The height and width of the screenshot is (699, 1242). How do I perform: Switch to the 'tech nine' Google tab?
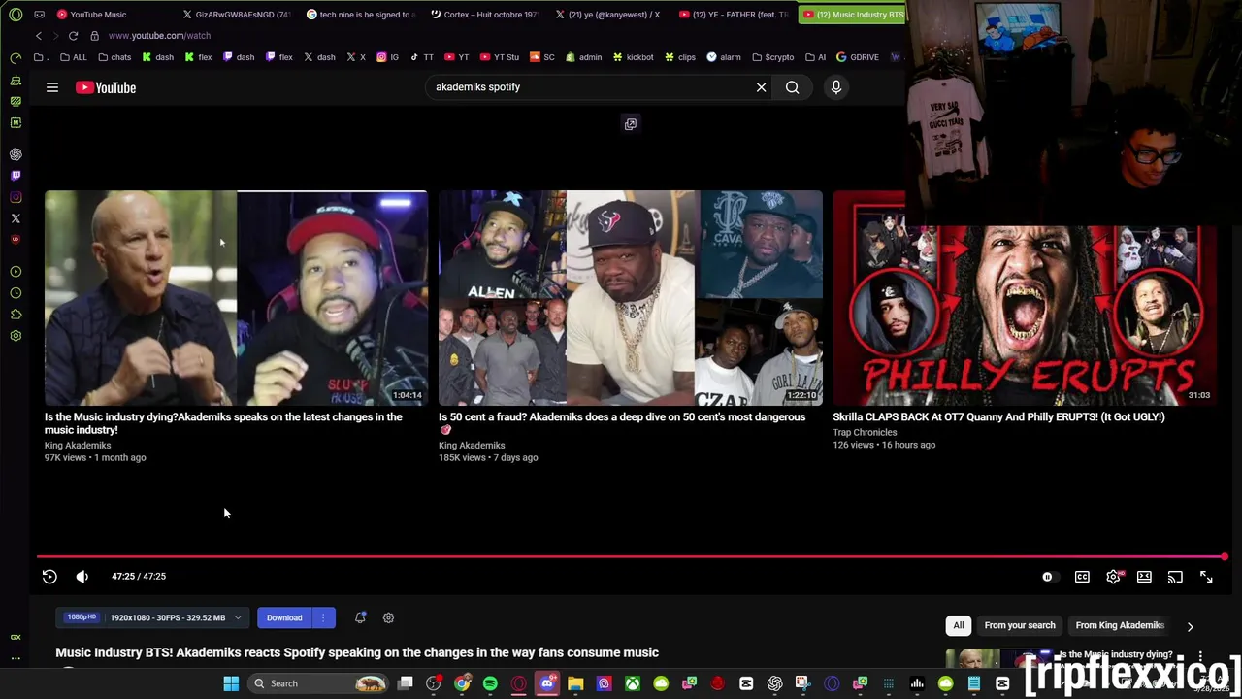click(361, 15)
